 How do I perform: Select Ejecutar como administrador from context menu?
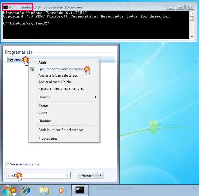pyautogui.click(x=61, y=69)
